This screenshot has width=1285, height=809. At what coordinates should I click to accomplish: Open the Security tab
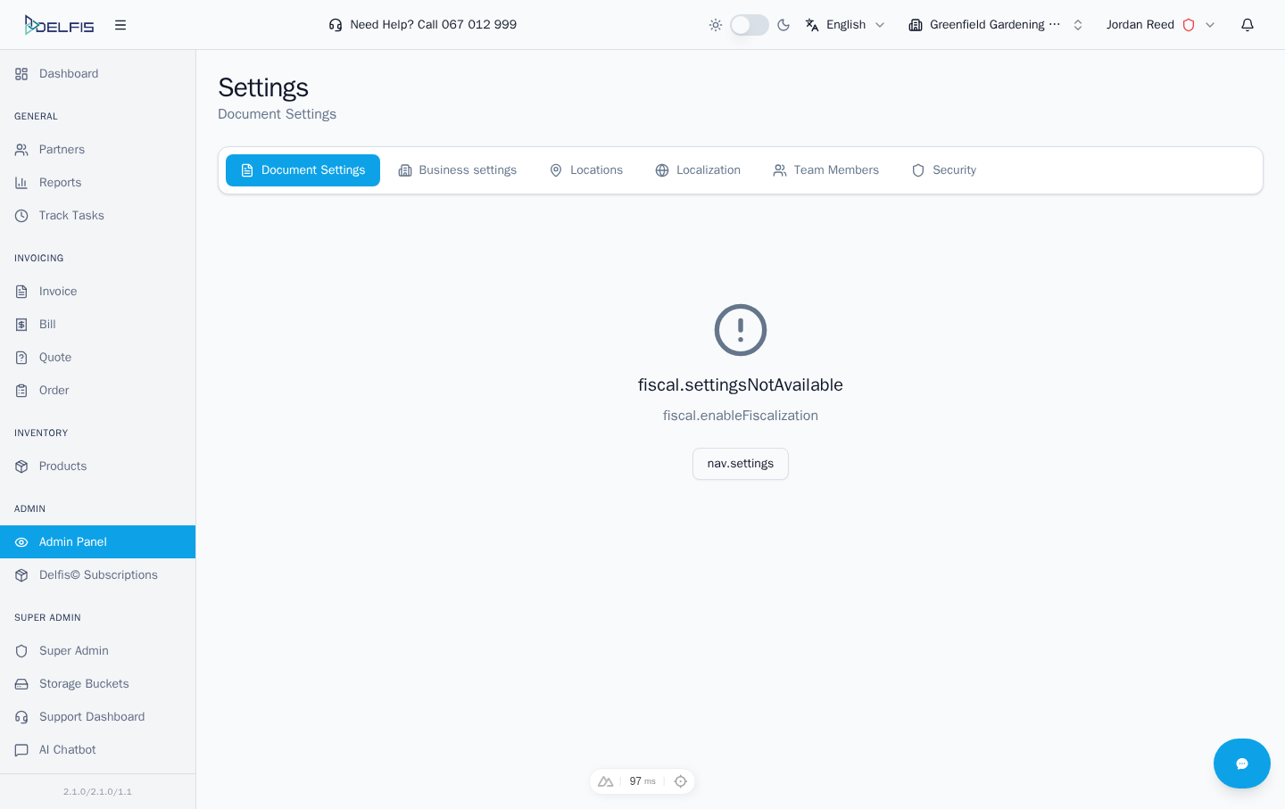pyautogui.click(x=943, y=170)
